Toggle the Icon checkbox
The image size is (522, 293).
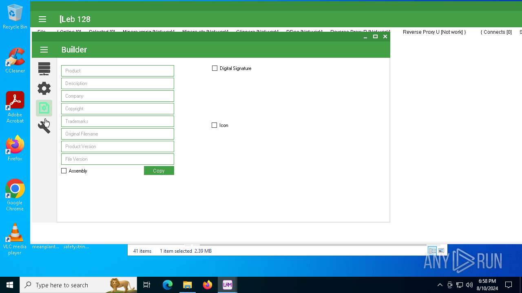coord(214,125)
